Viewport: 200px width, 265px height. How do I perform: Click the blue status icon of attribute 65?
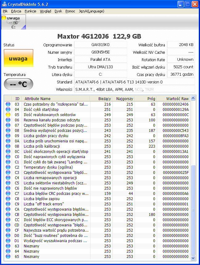point(8,257)
